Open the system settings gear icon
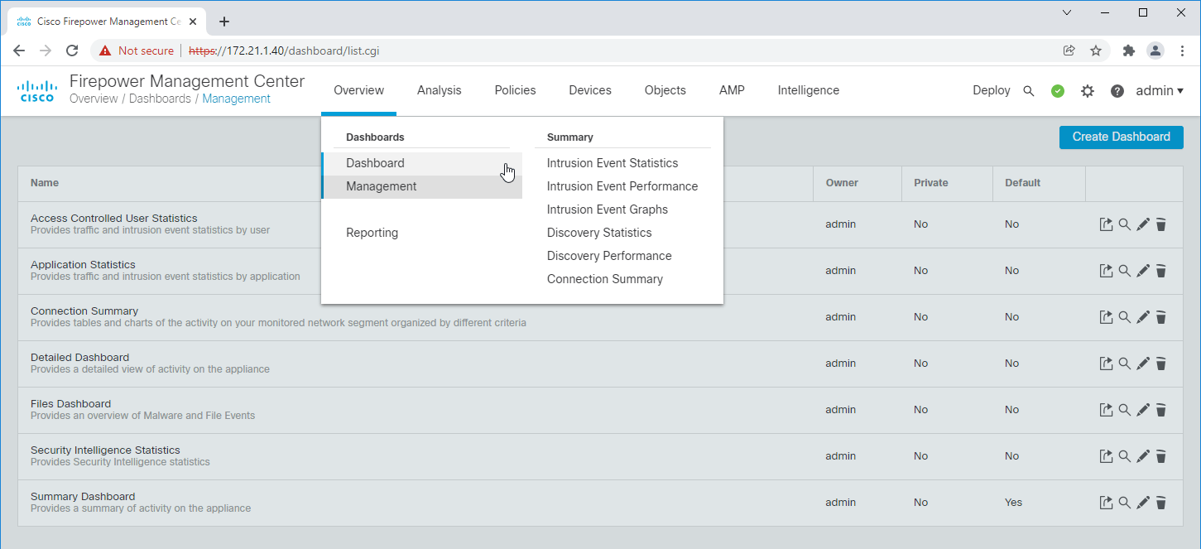1201x549 pixels. (1088, 91)
